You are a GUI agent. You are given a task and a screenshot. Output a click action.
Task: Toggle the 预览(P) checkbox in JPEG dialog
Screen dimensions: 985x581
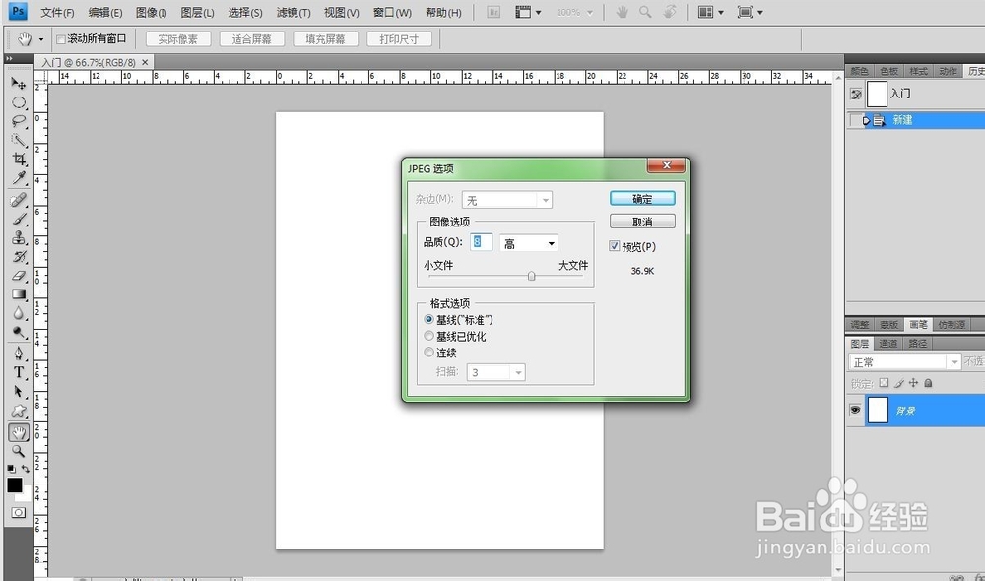point(616,246)
